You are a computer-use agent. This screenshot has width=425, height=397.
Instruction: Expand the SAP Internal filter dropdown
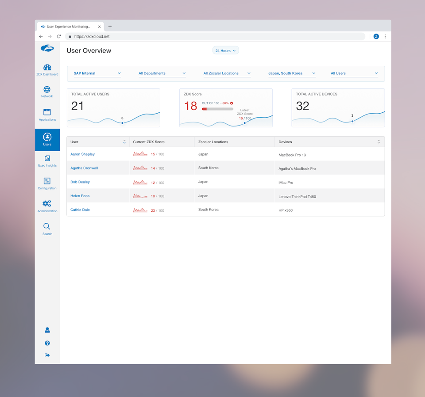[97, 73]
